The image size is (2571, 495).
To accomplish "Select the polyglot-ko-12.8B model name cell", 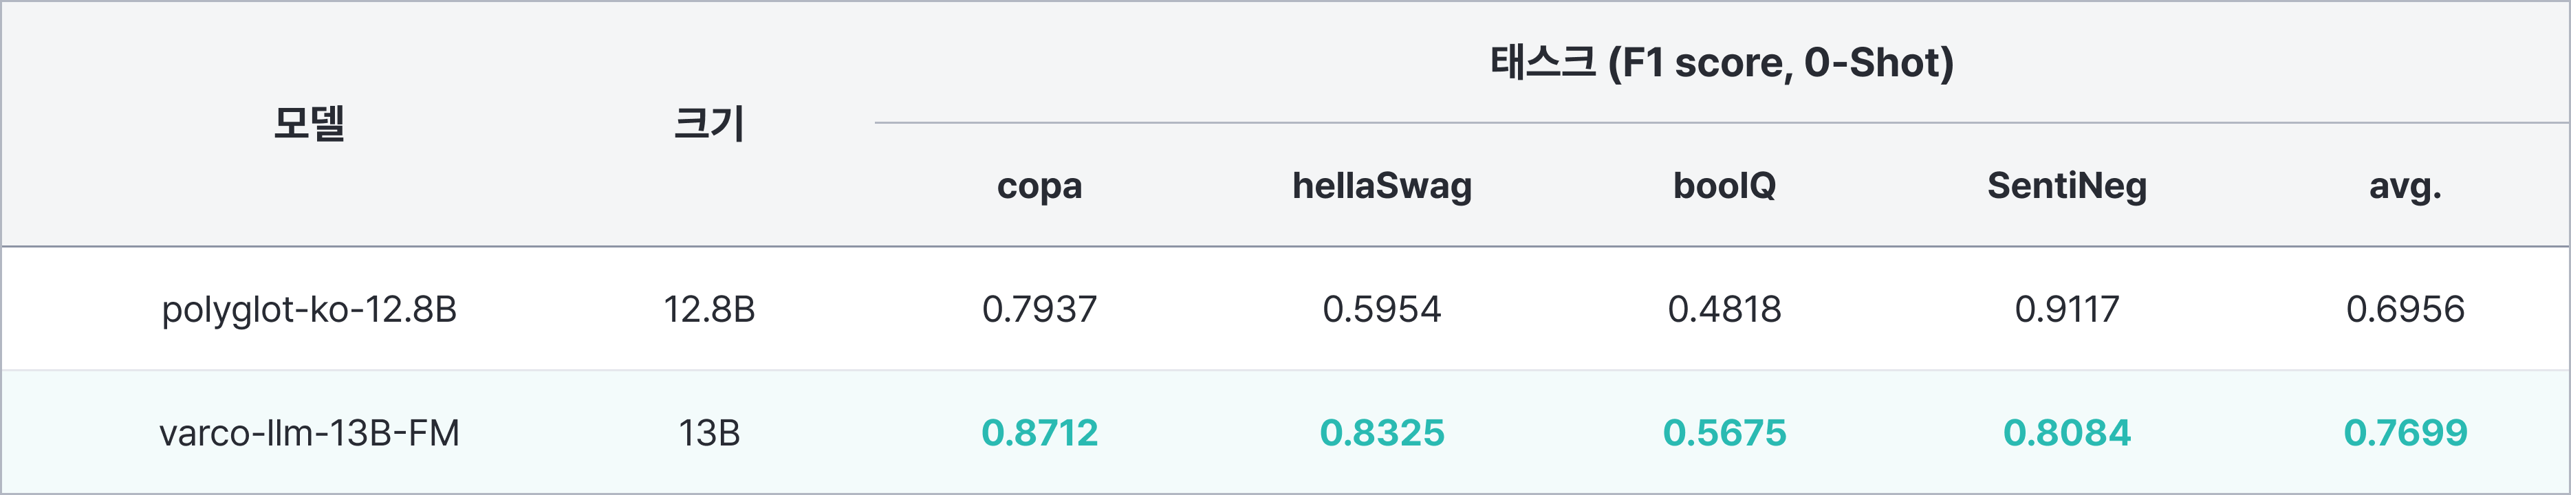I will tap(310, 309).
